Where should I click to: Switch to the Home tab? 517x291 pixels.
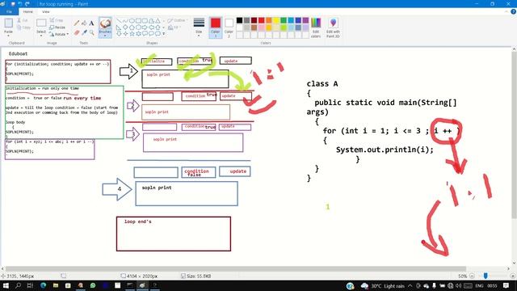click(28, 11)
